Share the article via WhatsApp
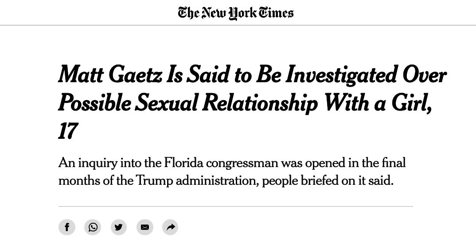The height and width of the screenshot is (244, 476). tap(93, 227)
